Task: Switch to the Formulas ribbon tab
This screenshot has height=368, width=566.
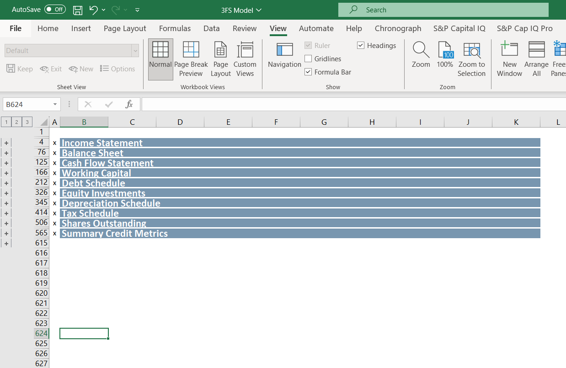Action: point(175,28)
